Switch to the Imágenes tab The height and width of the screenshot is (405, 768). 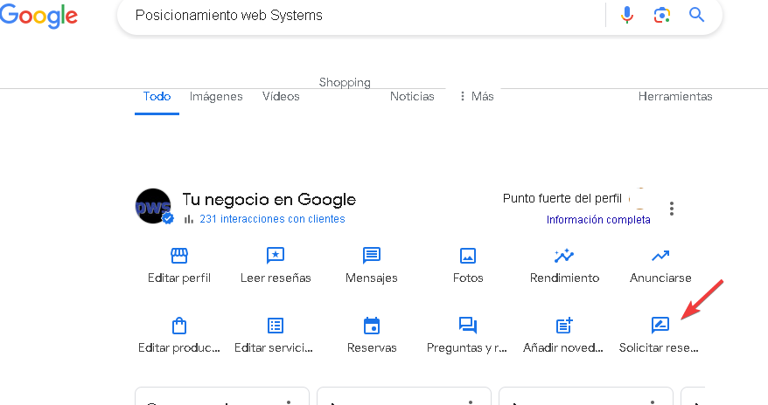[x=216, y=96]
